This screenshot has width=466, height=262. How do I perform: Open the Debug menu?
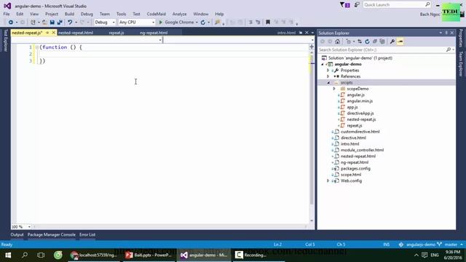pos(87,14)
